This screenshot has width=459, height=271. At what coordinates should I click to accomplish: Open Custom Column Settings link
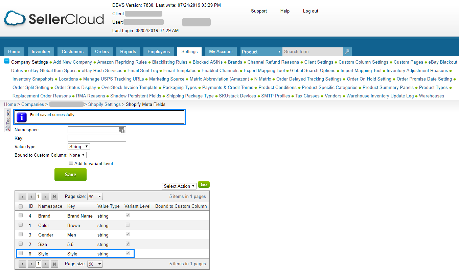363,62
